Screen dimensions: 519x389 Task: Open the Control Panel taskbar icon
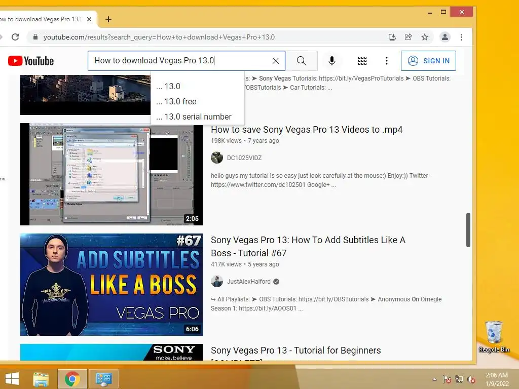[103, 379]
